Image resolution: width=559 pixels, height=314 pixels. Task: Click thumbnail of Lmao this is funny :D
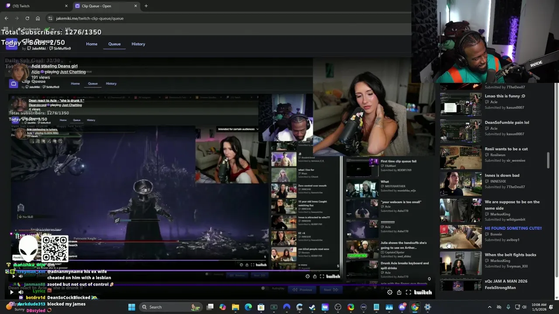(x=461, y=105)
